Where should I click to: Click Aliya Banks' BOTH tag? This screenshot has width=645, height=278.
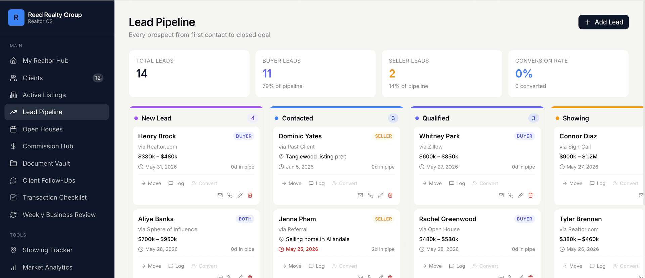(x=245, y=219)
